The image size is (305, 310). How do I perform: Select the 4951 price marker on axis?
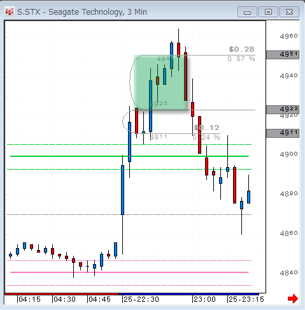point(283,55)
